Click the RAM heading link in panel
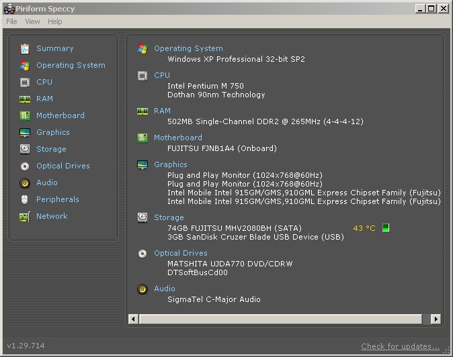Screen dimensions: 453x357 (x=162, y=111)
